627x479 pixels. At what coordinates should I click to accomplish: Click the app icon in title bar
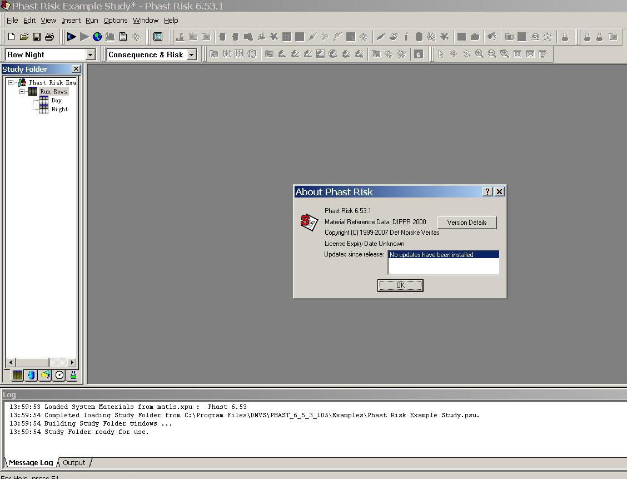pyautogui.click(x=6, y=6)
